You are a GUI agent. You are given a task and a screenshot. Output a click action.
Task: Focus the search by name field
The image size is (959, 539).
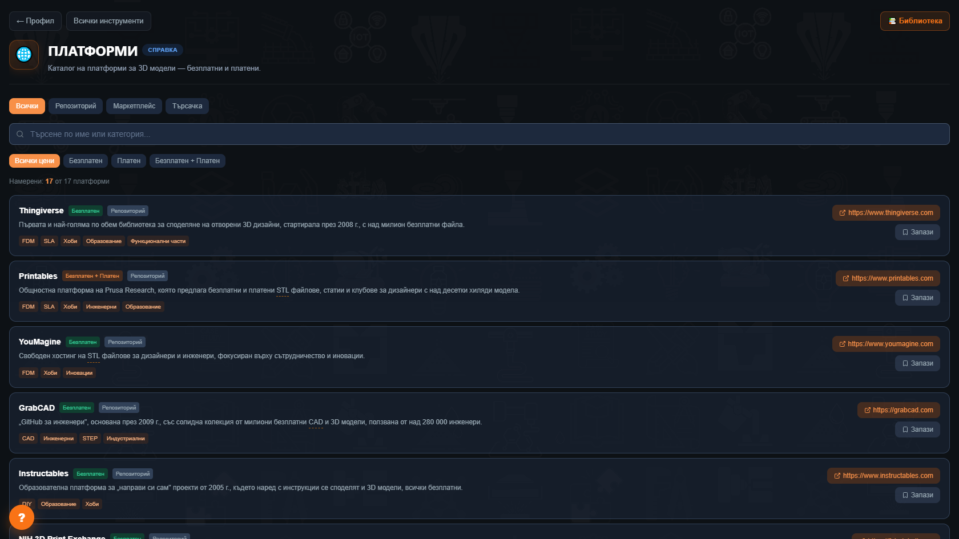tap(479, 134)
